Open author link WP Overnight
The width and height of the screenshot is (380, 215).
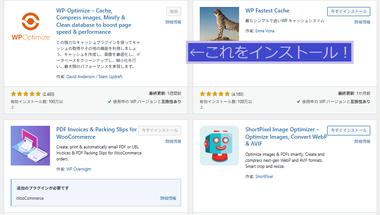79,169
